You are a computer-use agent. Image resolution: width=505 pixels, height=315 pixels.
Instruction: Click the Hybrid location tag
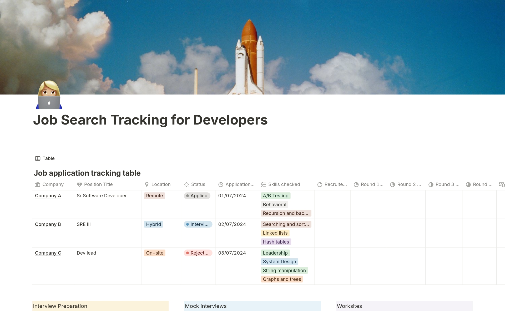153,224
